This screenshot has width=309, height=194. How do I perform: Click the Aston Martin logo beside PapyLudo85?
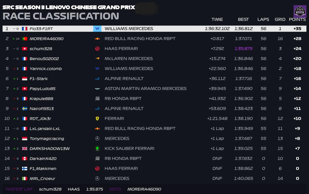[x=97, y=89]
